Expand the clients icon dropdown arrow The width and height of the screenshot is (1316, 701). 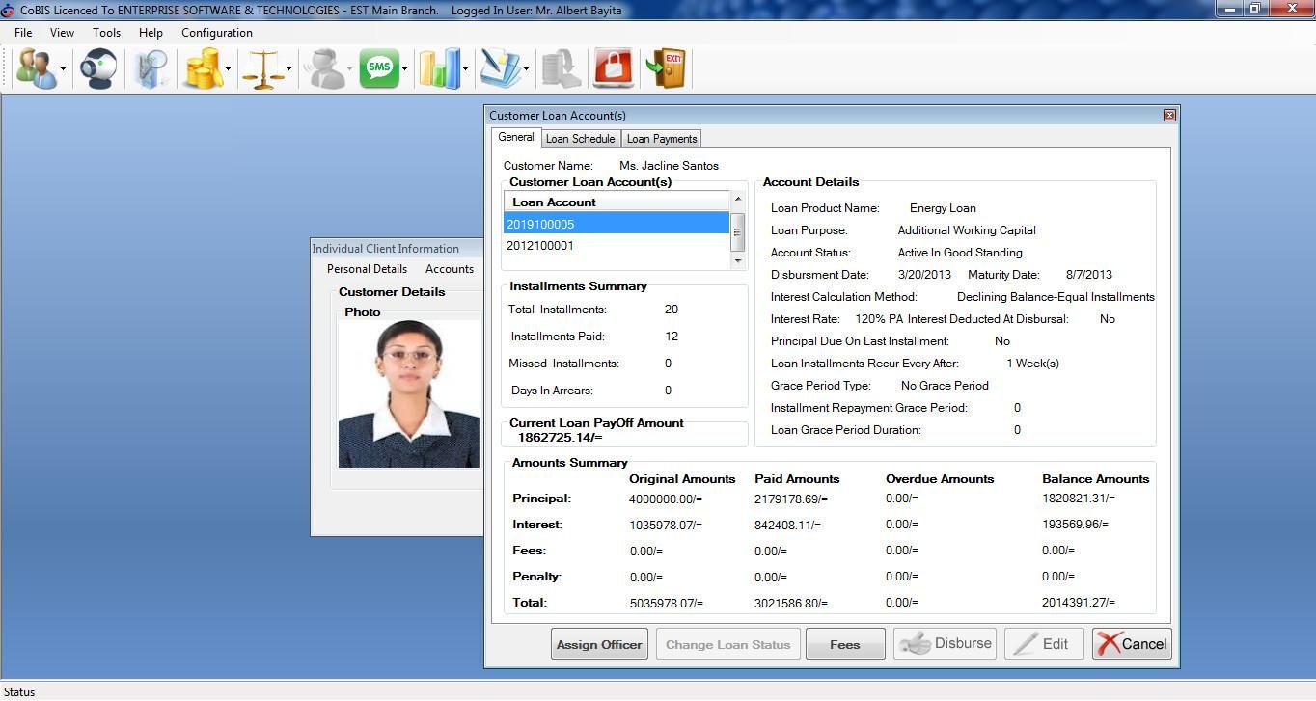[62, 72]
